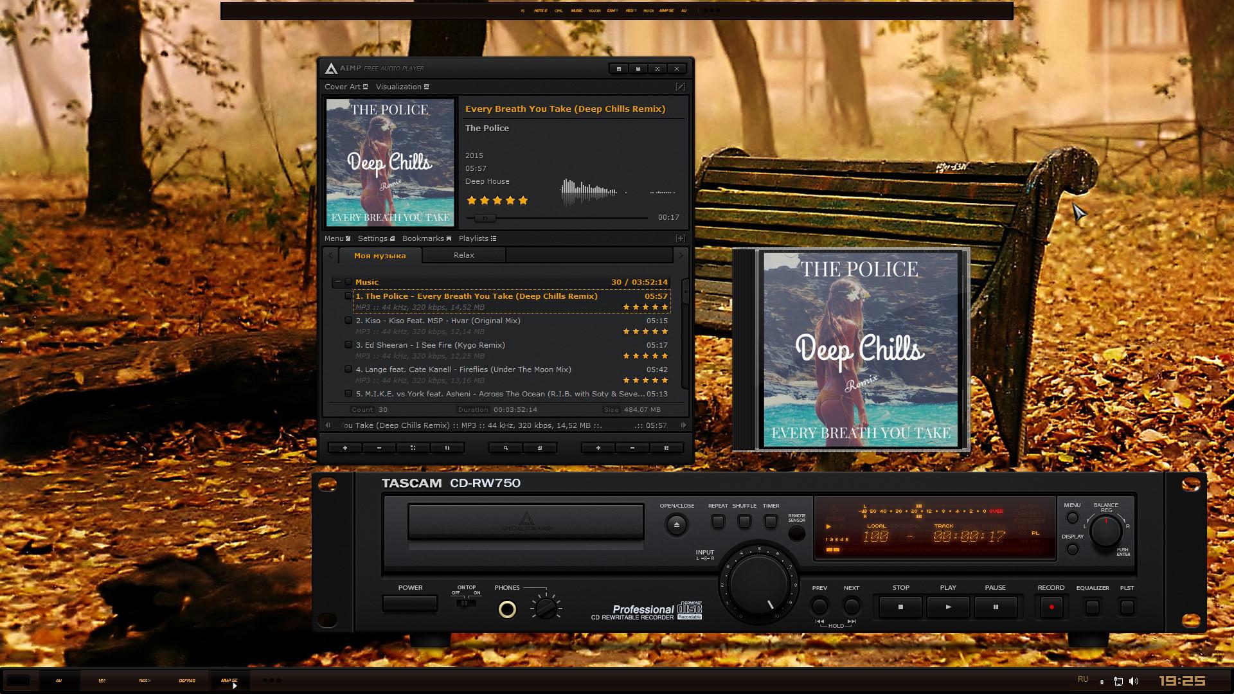This screenshot has width=1234, height=694.
Task: Click the red RECORD button
Action: [x=1051, y=607]
